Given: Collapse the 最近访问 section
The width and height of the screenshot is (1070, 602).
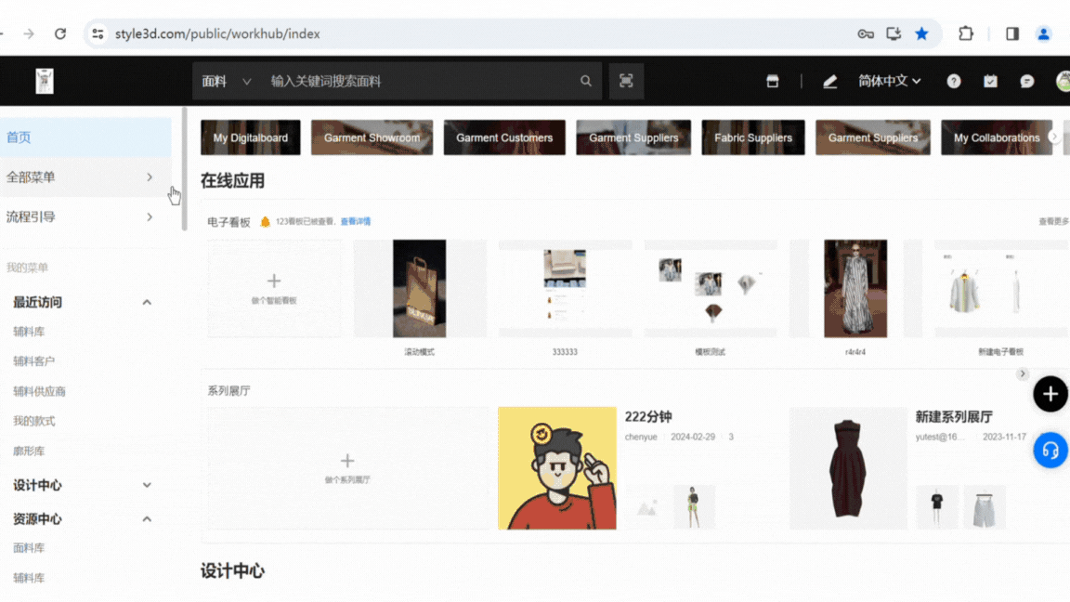Looking at the screenshot, I should point(147,303).
